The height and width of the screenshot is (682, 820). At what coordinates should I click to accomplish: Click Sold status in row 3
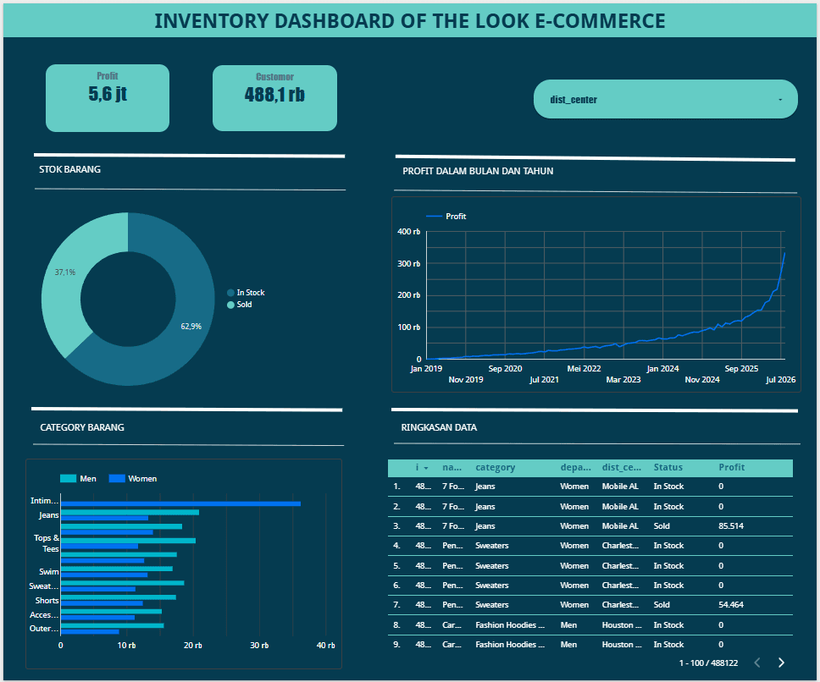(x=662, y=525)
